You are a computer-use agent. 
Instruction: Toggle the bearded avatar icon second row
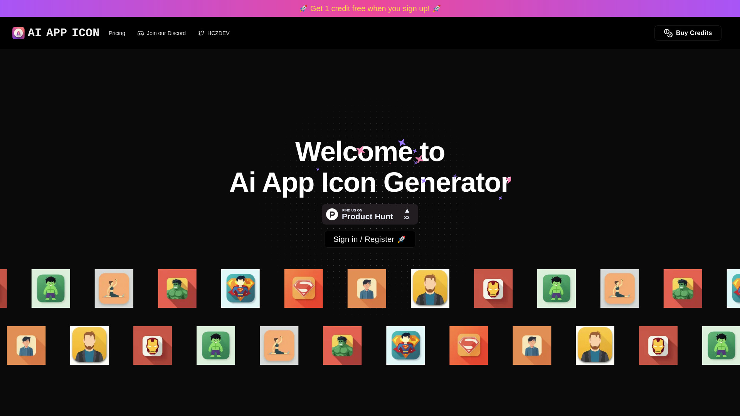(89, 346)
